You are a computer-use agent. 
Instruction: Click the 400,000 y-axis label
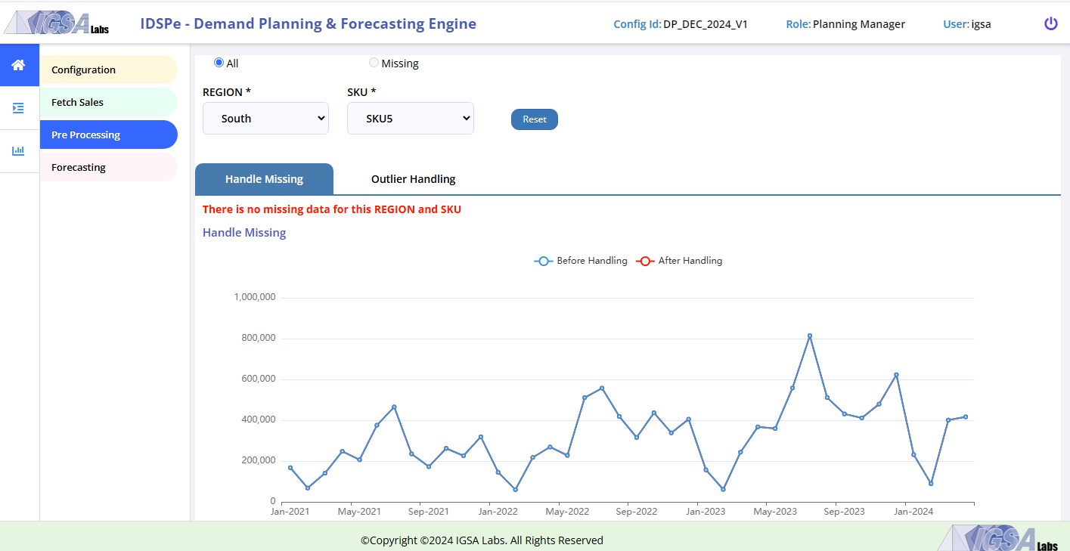[x=258, y=419]
